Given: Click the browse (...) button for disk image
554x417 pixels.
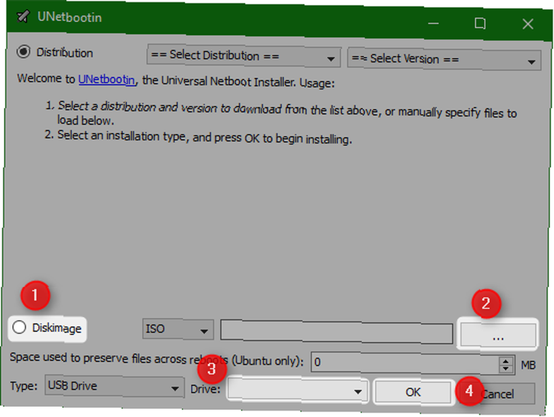Looking at the screenshot, I should pos(498,334).
